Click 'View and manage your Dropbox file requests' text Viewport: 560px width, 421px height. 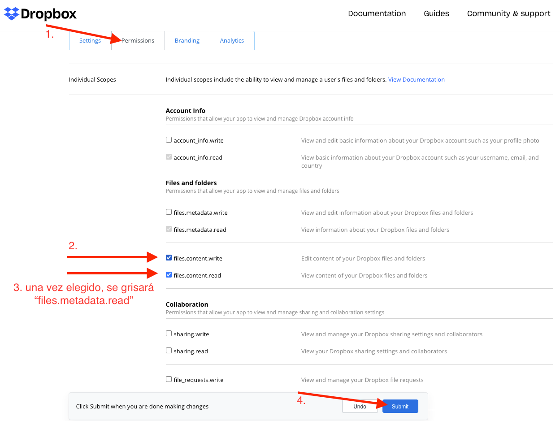(x=362, y=380)
